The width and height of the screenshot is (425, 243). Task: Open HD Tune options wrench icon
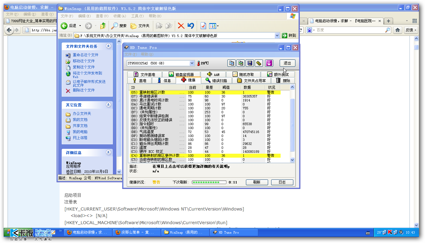(x=259, y=63)
